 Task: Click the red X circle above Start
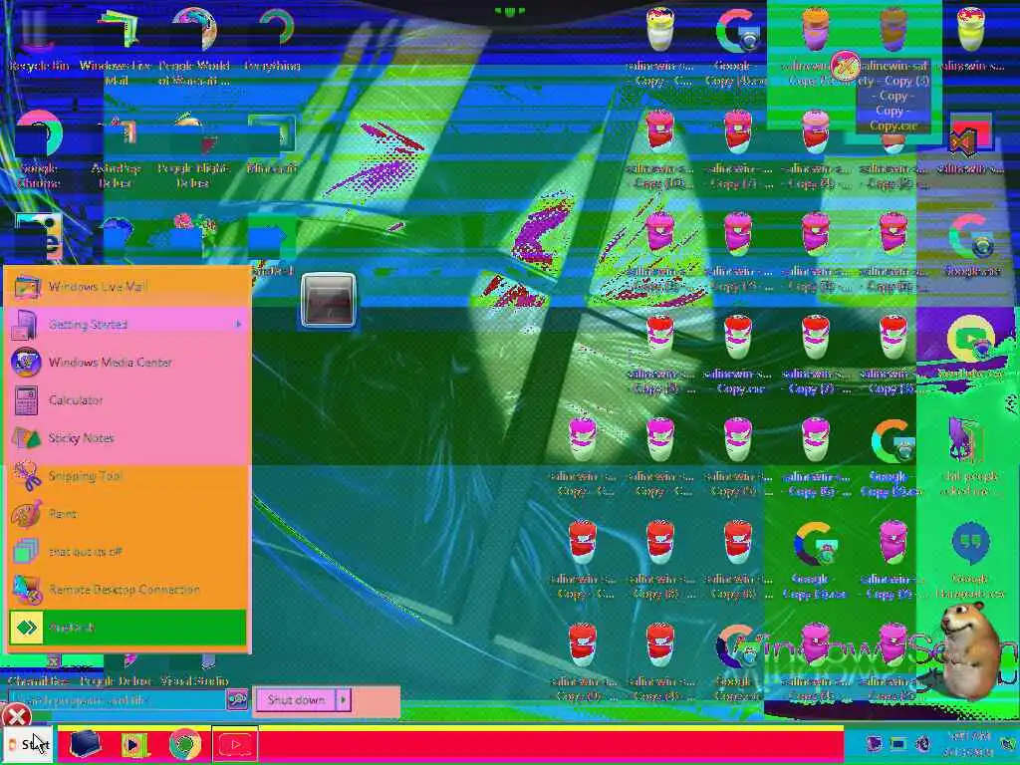click(x=16, y=717)
